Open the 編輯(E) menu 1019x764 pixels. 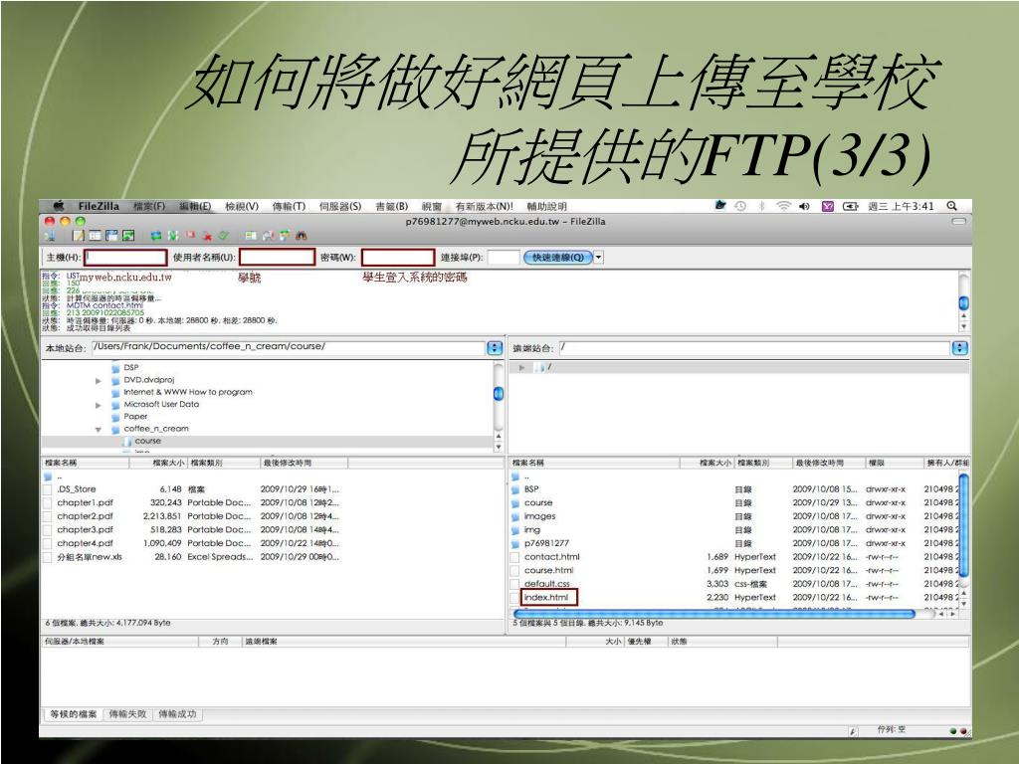point(195,206)
